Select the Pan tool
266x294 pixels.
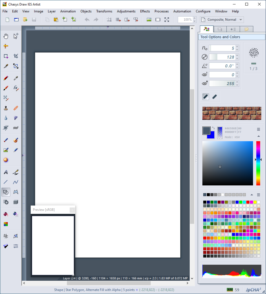pyautogui.click(x=6, y=36)
